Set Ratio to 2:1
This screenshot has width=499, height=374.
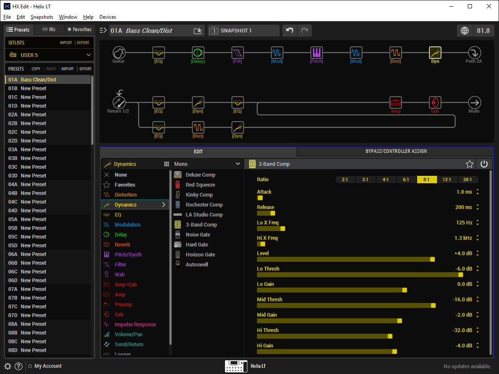[x=345, y=180]
